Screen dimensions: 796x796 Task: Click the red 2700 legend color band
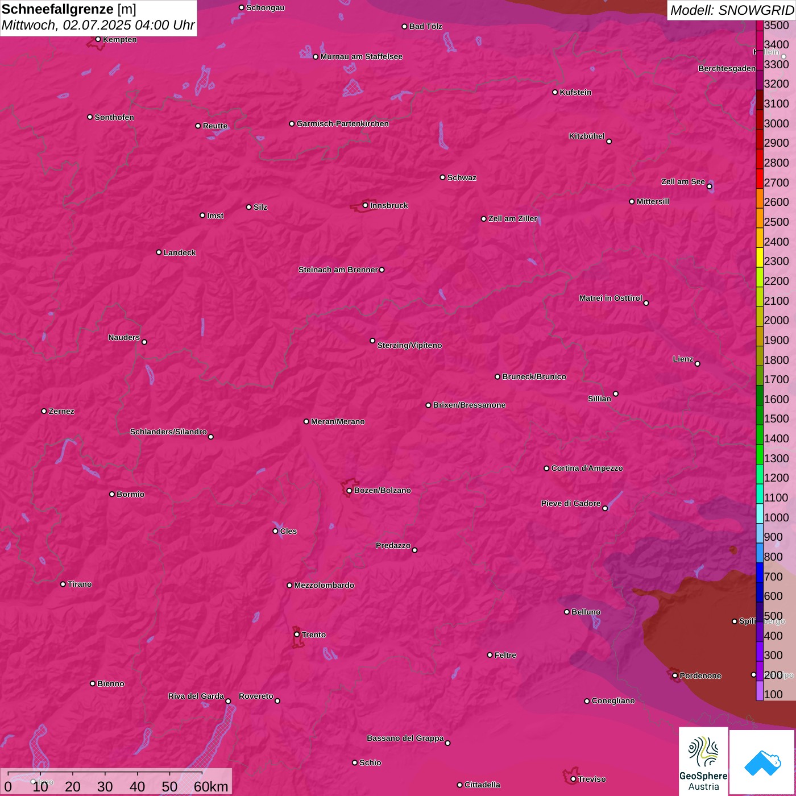click(x=760, y=179)
